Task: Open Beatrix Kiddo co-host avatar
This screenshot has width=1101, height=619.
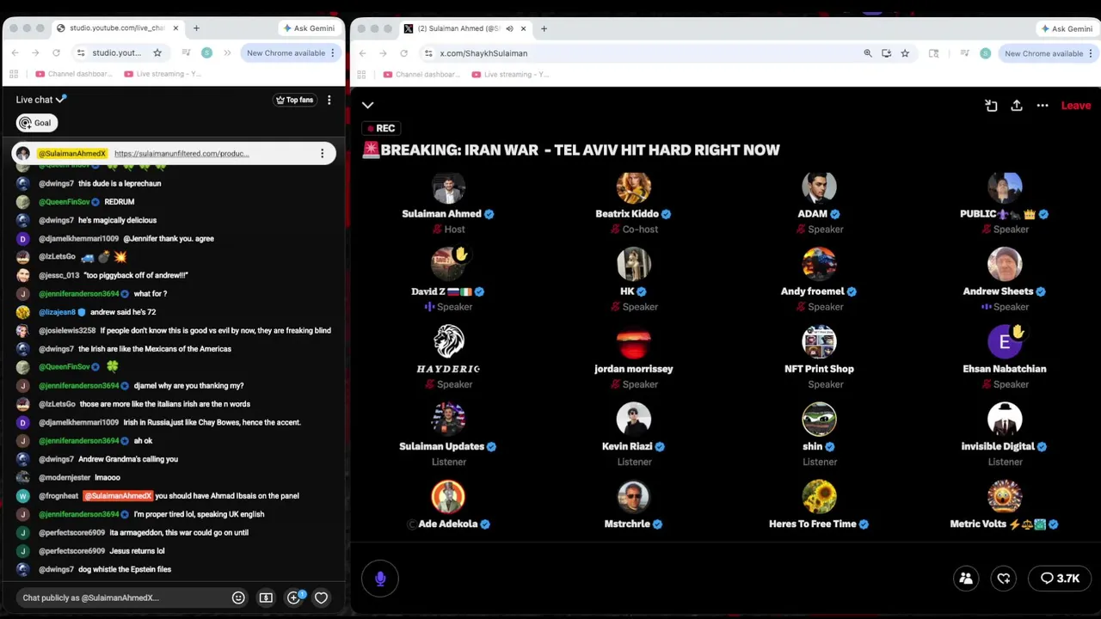Action: [x=634, y=187]
